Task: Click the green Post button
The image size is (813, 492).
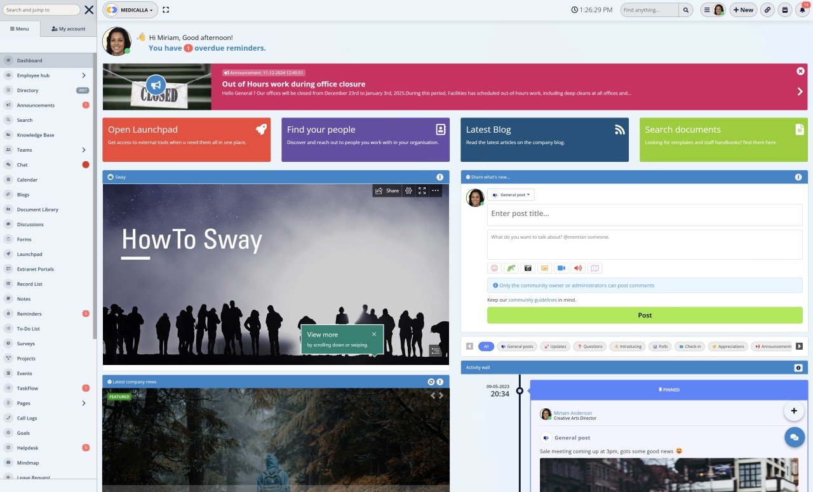Action: click(644, 315)
